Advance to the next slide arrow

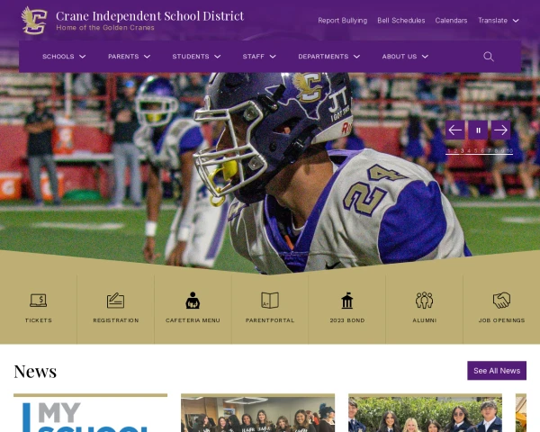[x=500, y=130]
